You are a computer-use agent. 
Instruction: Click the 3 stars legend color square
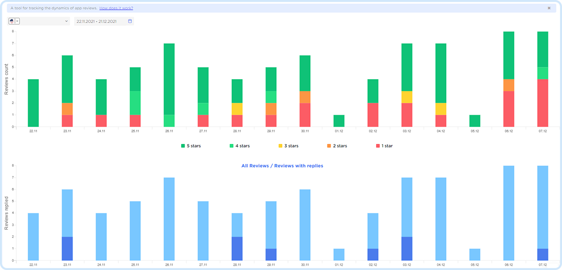point(280,146)
